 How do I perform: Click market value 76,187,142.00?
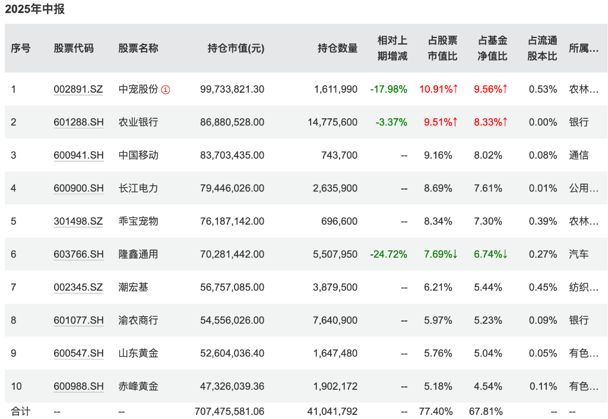[x=232, y=221]
